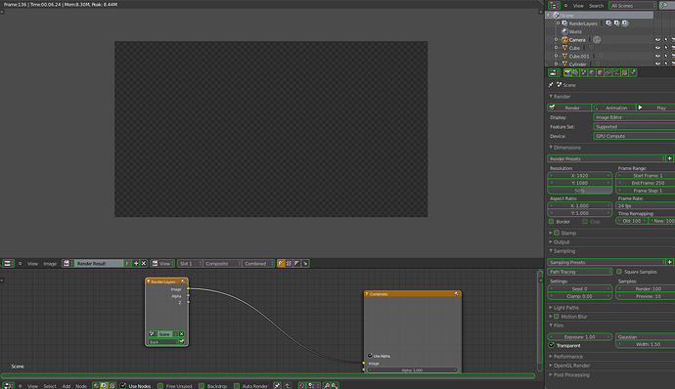Show Z-buffer channel

coord(305,263)
